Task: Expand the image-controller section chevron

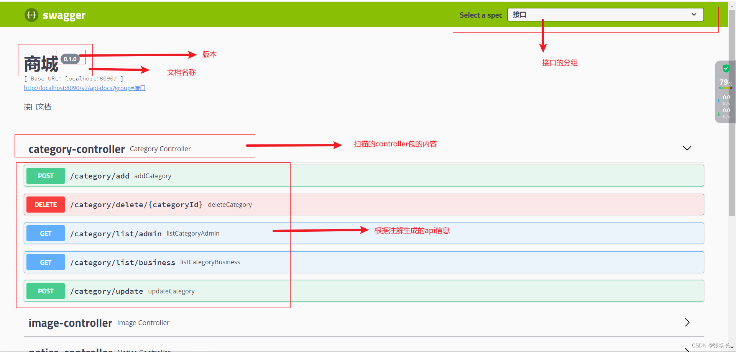Action: click(x=687, y=323)
